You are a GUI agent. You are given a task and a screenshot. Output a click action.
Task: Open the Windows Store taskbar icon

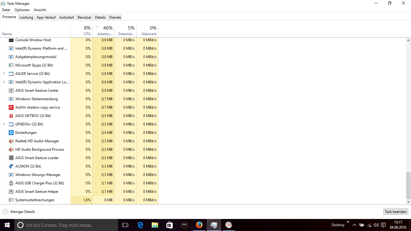point(169,225)
